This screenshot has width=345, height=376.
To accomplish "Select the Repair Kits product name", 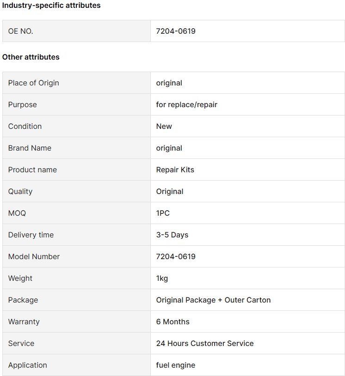I will tap(175, 170).
